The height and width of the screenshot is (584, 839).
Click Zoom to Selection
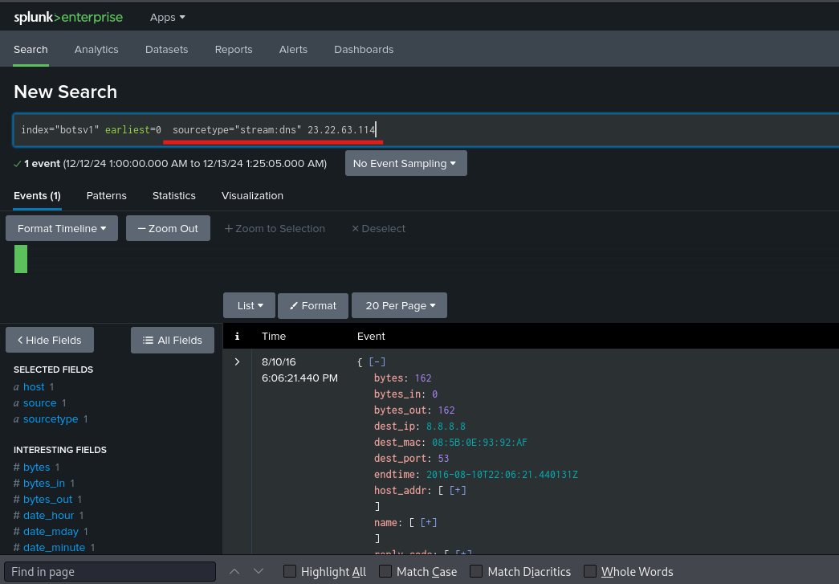[275, 229]
